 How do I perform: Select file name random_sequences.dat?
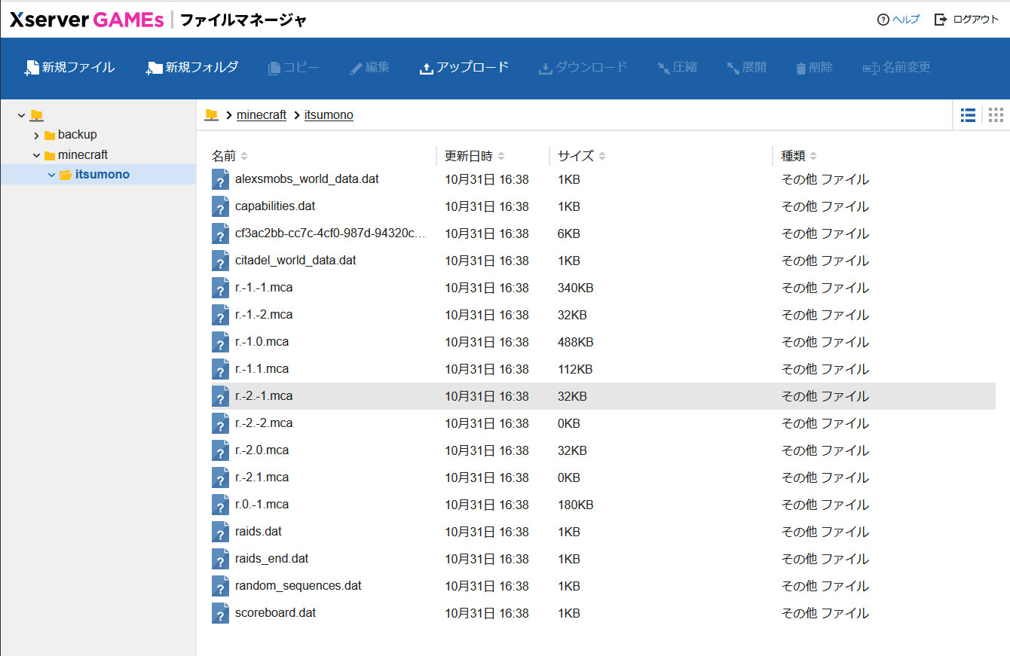(298, 586)
